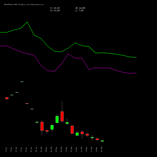Click the '15 May' x-axis label
This screenshot has width=157, height=157.
[87, 149]
